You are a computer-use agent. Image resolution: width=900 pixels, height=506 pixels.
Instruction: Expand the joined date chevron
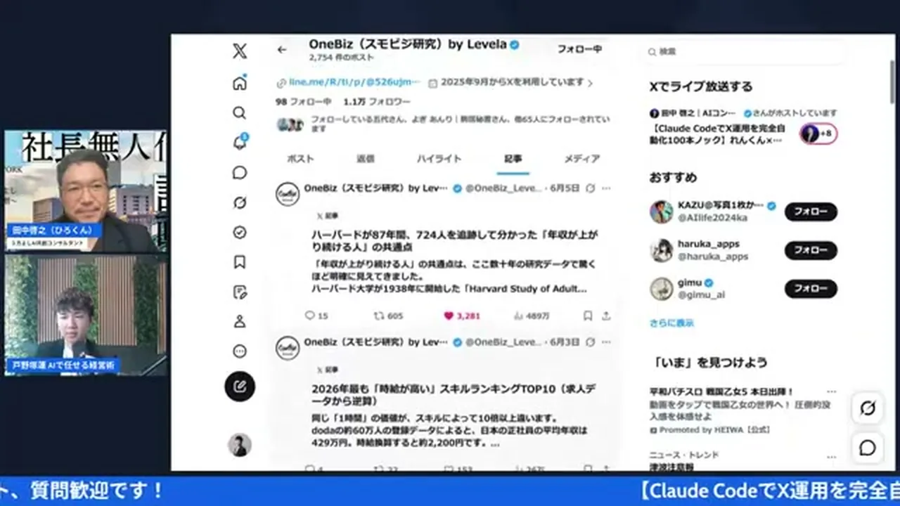pos(589,83)
